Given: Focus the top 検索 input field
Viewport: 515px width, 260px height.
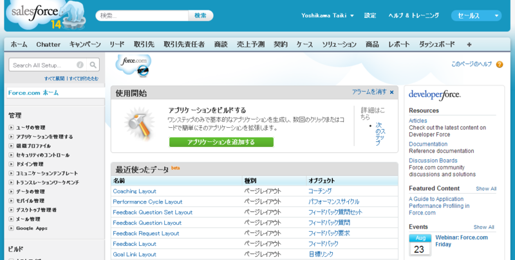Looking at the screenshot, I should coord(142,15).
